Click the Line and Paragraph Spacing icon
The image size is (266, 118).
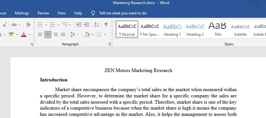pyautogui.click(x=72, y=34)
